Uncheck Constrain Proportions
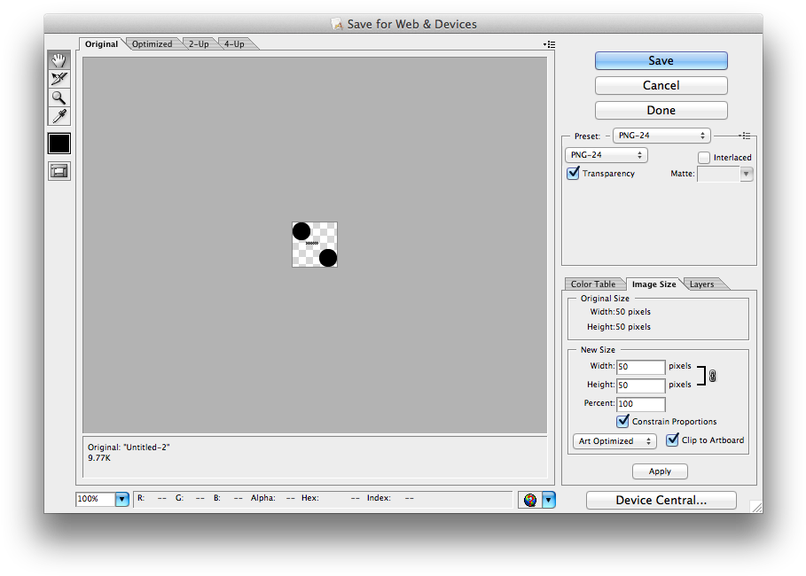 (622, 421)
